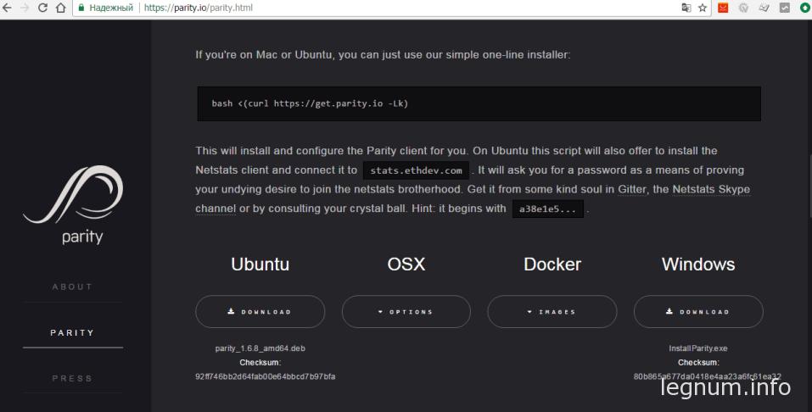Click the green up-arrow extension icon
This screenshot has height=412, width=812.
804,8
